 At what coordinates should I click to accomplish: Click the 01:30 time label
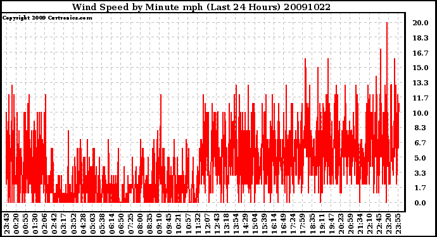point(35,224)
